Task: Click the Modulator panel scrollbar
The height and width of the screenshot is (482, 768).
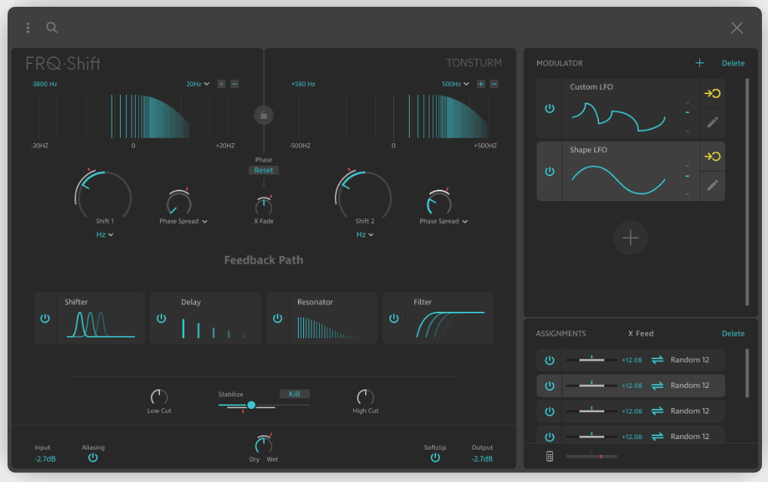Action: tap(746, 191)
